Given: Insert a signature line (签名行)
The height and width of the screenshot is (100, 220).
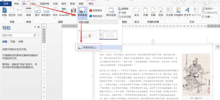Looking at the screenshot, I should [x=207, y=9].
